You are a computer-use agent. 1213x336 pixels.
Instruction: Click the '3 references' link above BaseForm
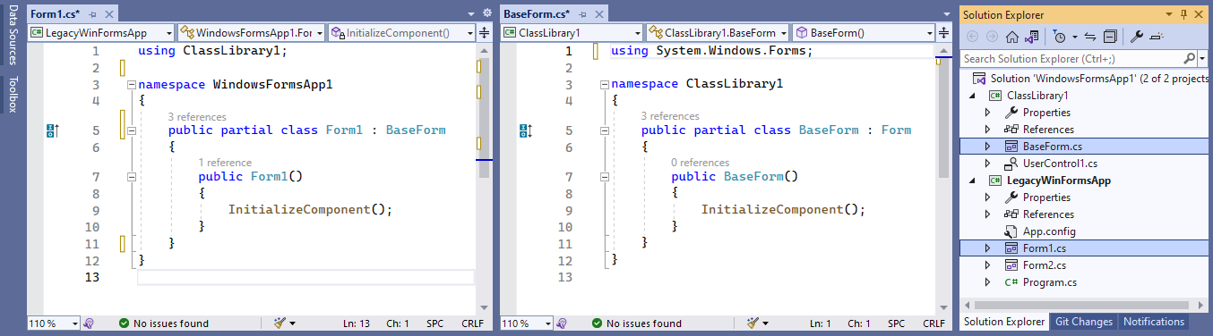(x=670, y=116)
